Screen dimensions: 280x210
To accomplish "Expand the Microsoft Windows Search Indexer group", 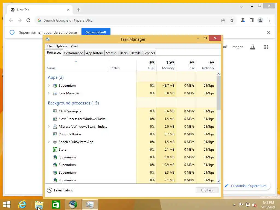I will click(x=49, y=127).
